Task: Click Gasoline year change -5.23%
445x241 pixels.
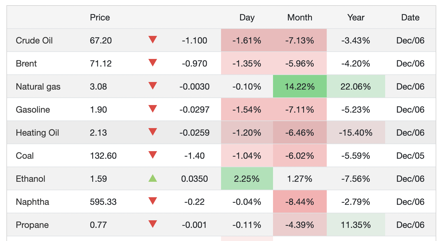Action: (356, 110)
